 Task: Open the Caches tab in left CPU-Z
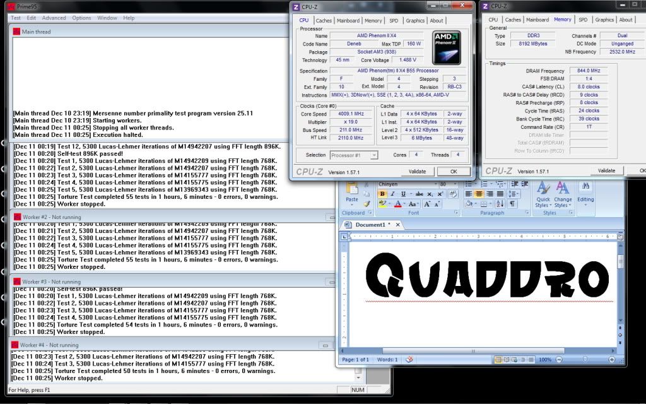(324, 21)
